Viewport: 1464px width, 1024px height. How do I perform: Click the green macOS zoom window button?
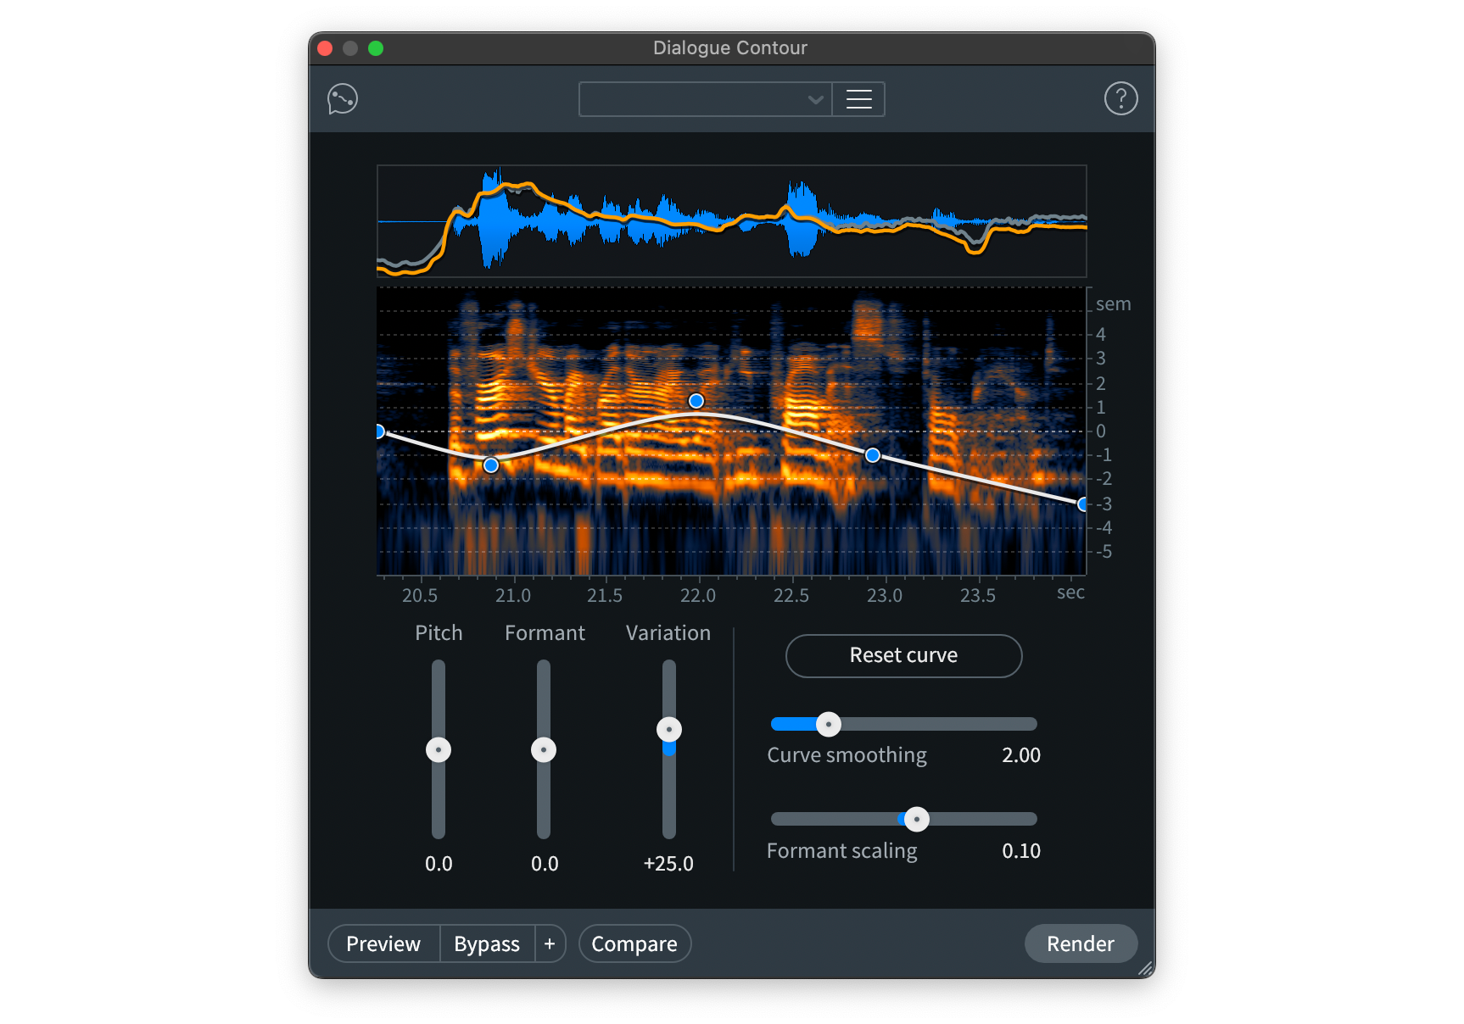(376, 48)
